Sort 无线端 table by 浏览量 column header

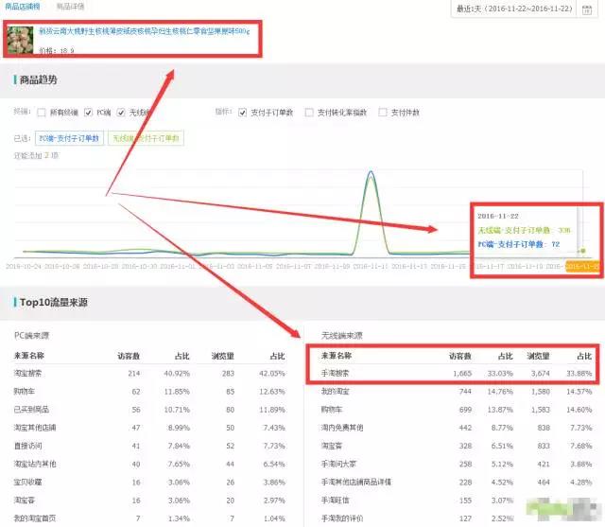pos(539,356)
